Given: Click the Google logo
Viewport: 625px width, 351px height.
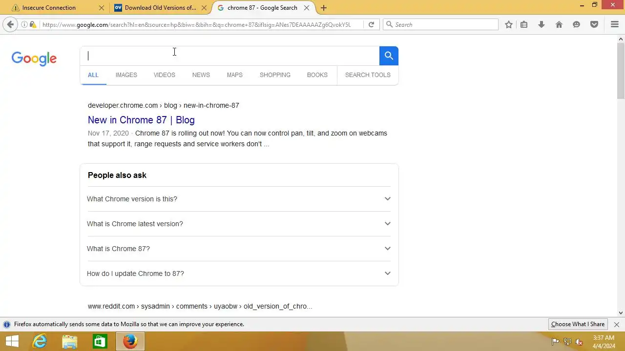Looking at the screenshot, I should pyautogui.click(x=34, y=58).
